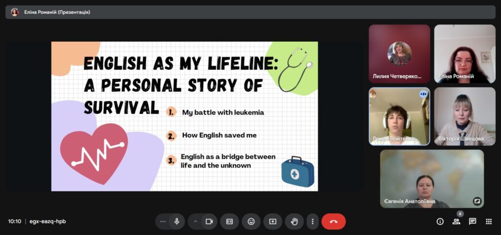Viewport: 501px width, 235px height.
Task: Mute the microphone
Action: (x=177, y=221)
